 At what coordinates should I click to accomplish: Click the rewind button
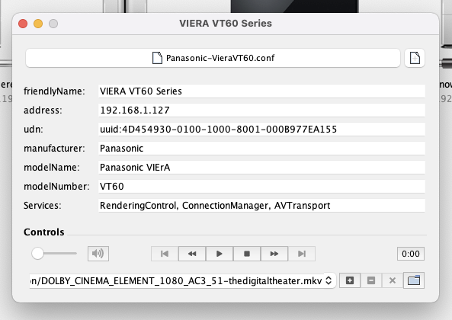click(192, 254)
